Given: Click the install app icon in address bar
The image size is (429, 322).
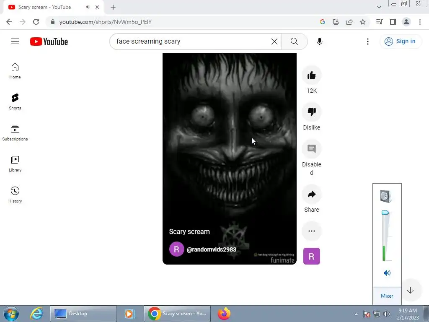Looking at the screenshot, I should coord(336,22).
